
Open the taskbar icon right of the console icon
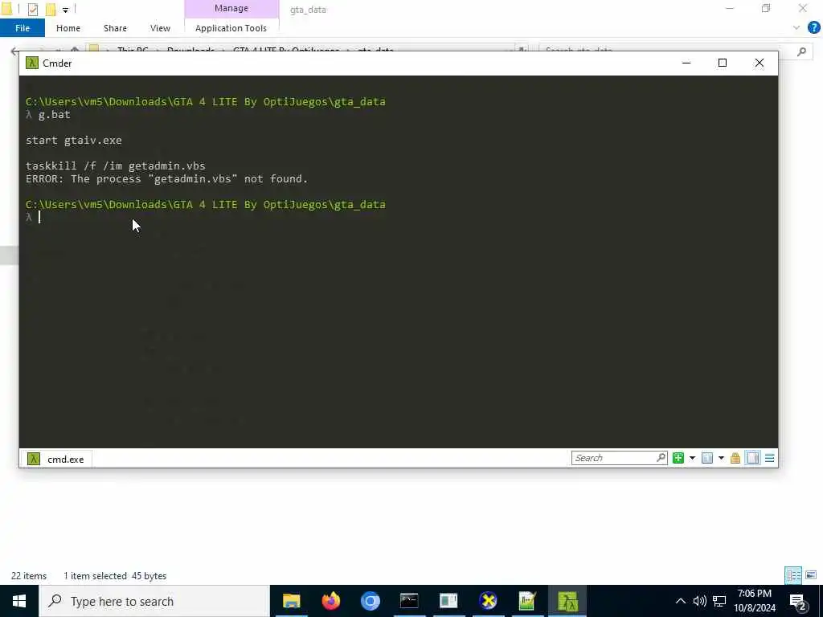448,601
